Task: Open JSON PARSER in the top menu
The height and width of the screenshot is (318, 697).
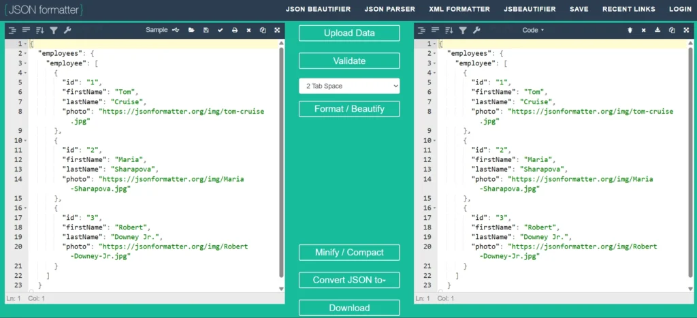Action: coord(390,9)
